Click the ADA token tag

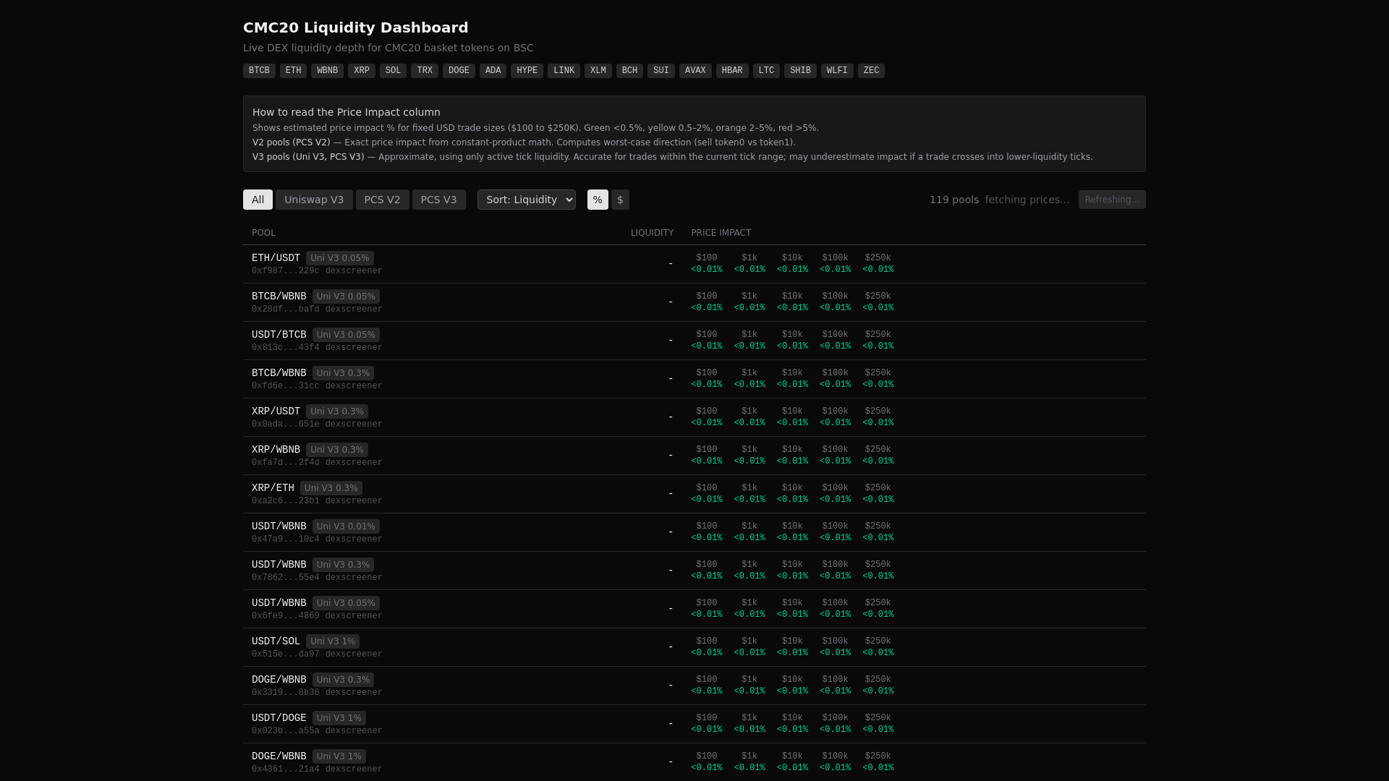[493, 71]
